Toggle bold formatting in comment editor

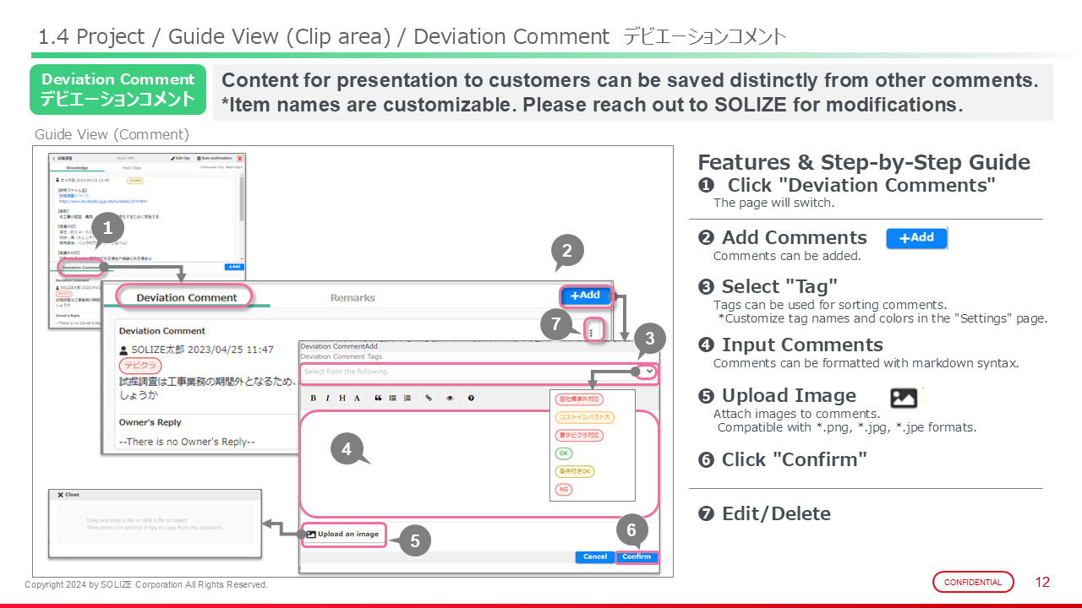pos(314,398)
